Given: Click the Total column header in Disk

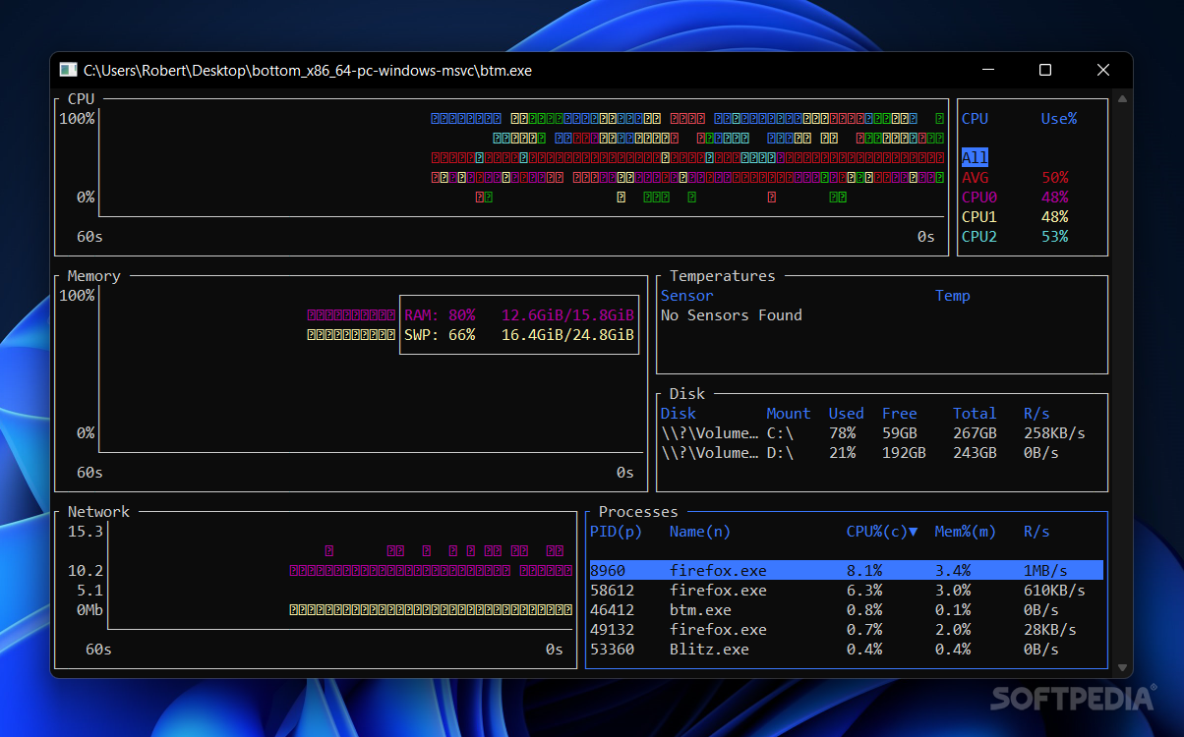Looking at the screenshot, I should coord(975,414).
